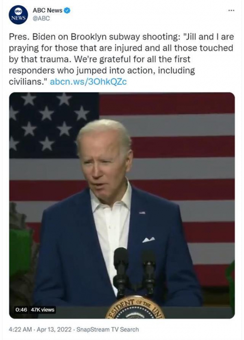Click the 47K views counter

(x=42, y=310)
